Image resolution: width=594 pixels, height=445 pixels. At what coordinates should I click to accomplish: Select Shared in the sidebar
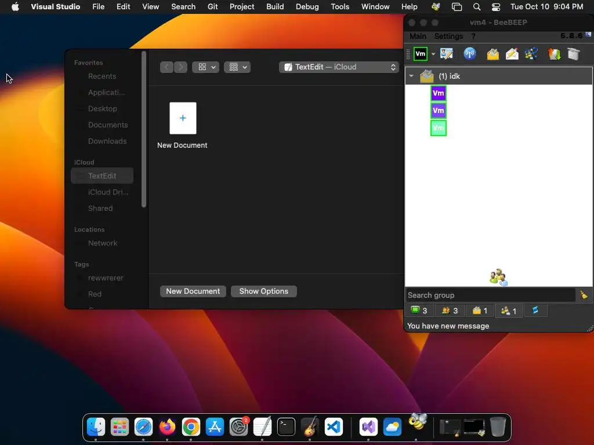click(102, 208)
